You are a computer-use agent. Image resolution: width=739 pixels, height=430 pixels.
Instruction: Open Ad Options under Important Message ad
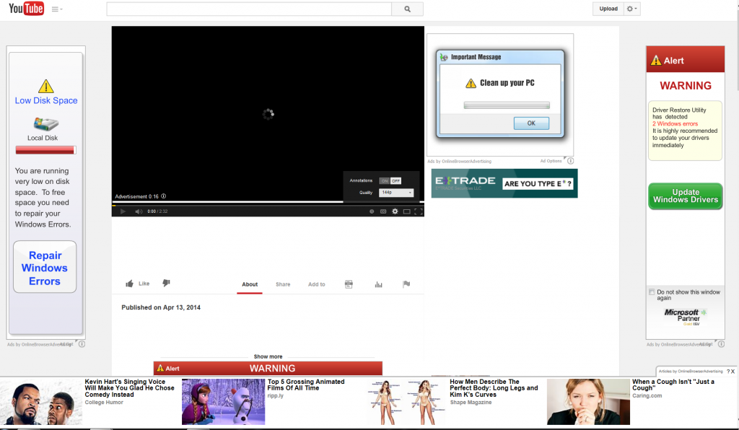(551, 161)
